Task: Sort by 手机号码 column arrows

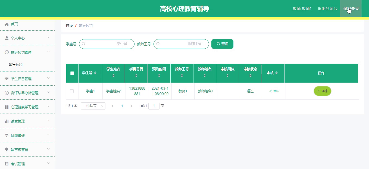Action: (x=136, y=76)
